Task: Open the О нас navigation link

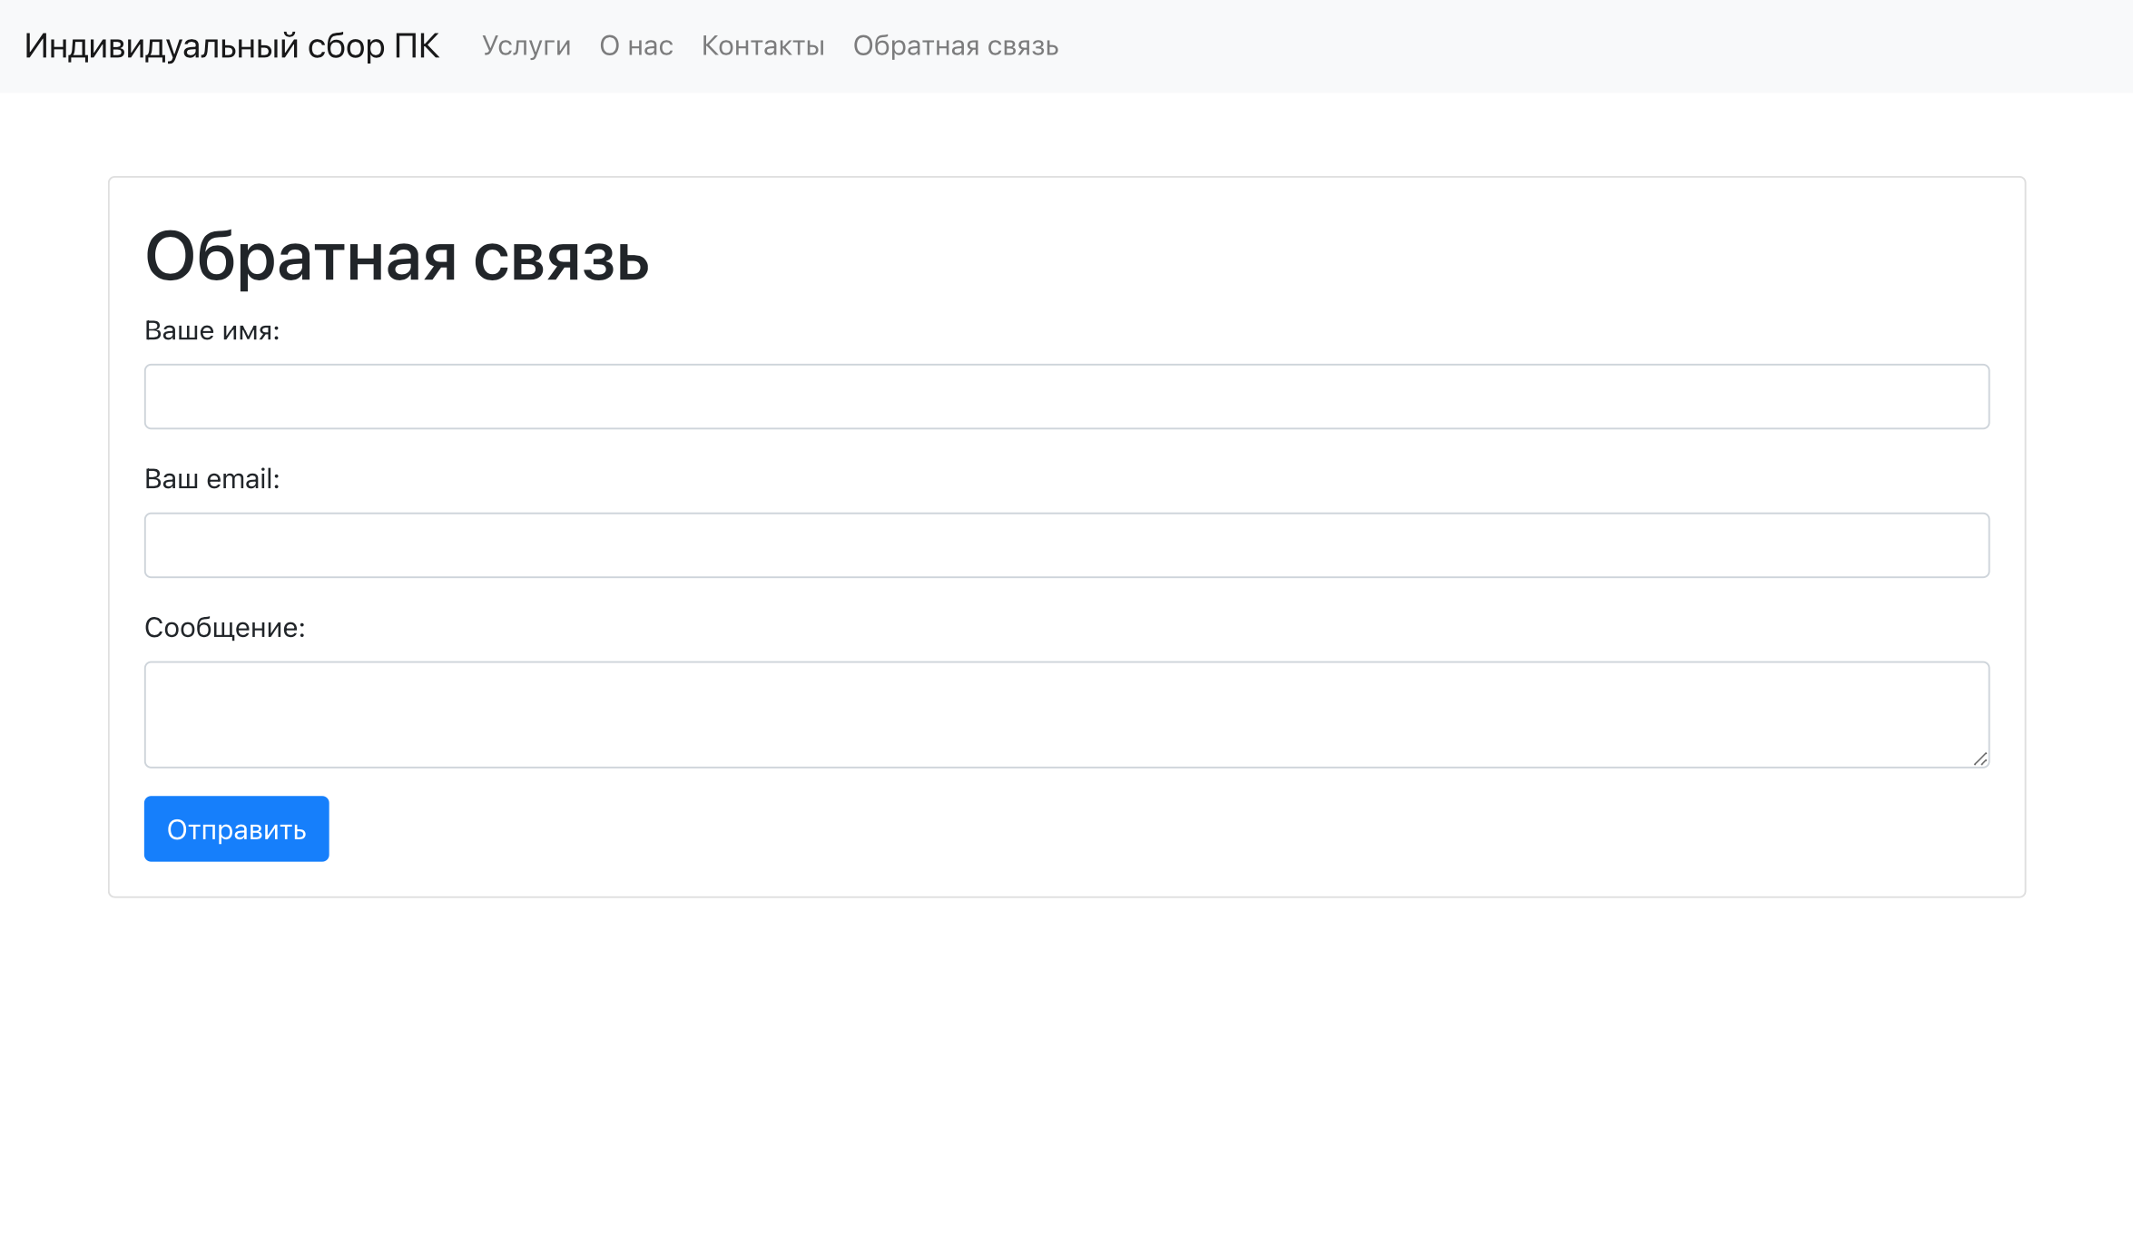Action: tap(634, 46)
